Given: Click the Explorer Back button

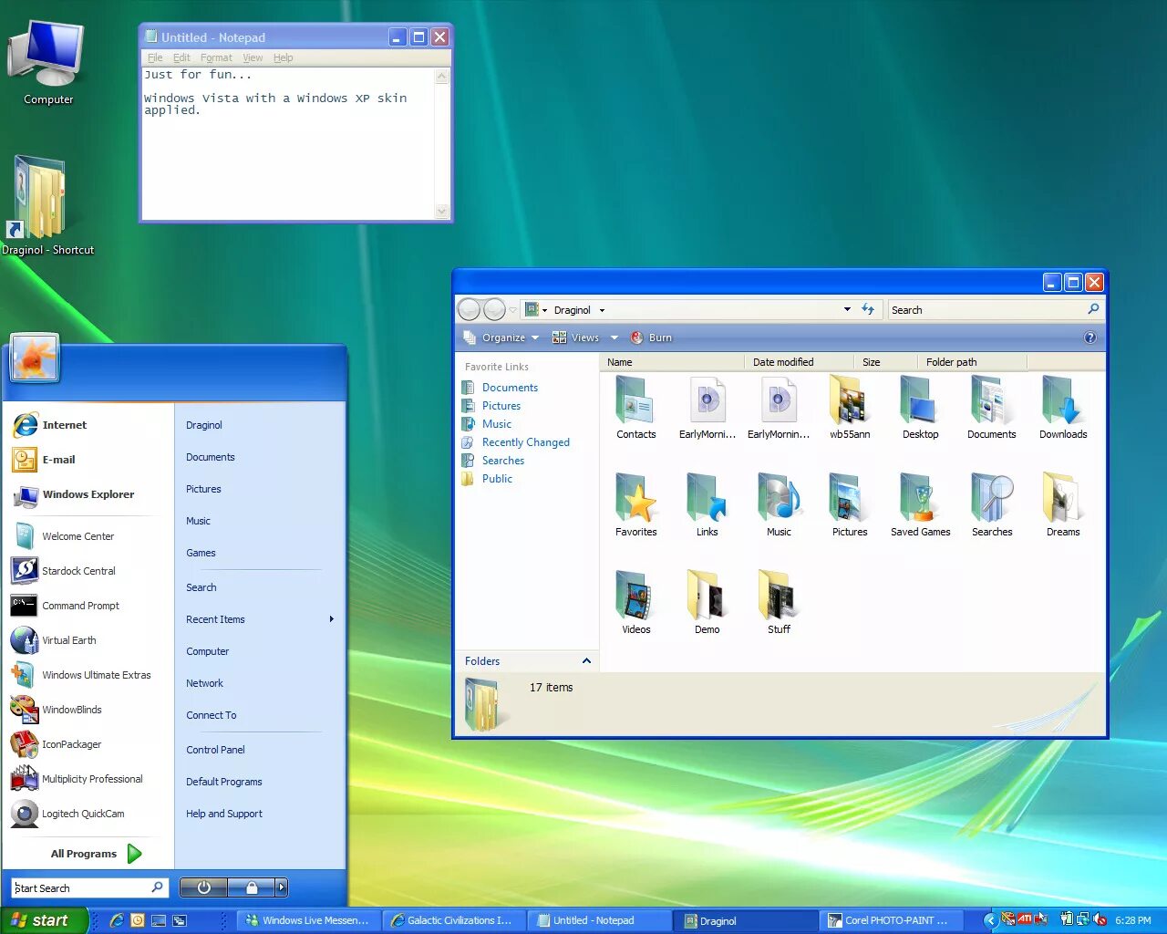Looking at the screenshot, I should pyautogui.click(x=469, y=310).
